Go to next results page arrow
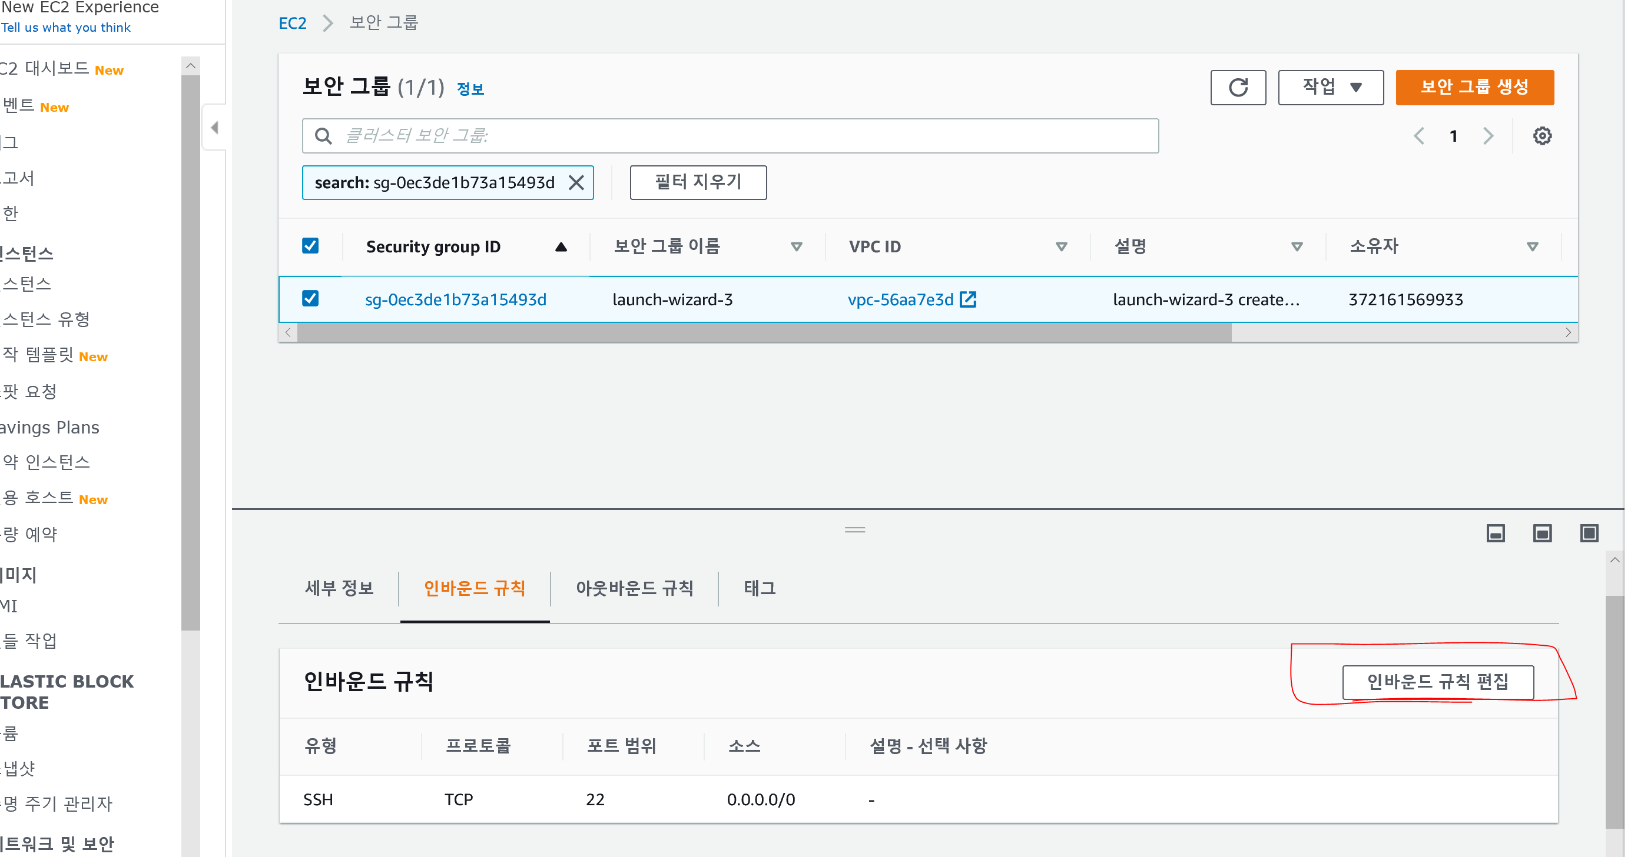This screenshot has height=857, width=1631. 1488,136
